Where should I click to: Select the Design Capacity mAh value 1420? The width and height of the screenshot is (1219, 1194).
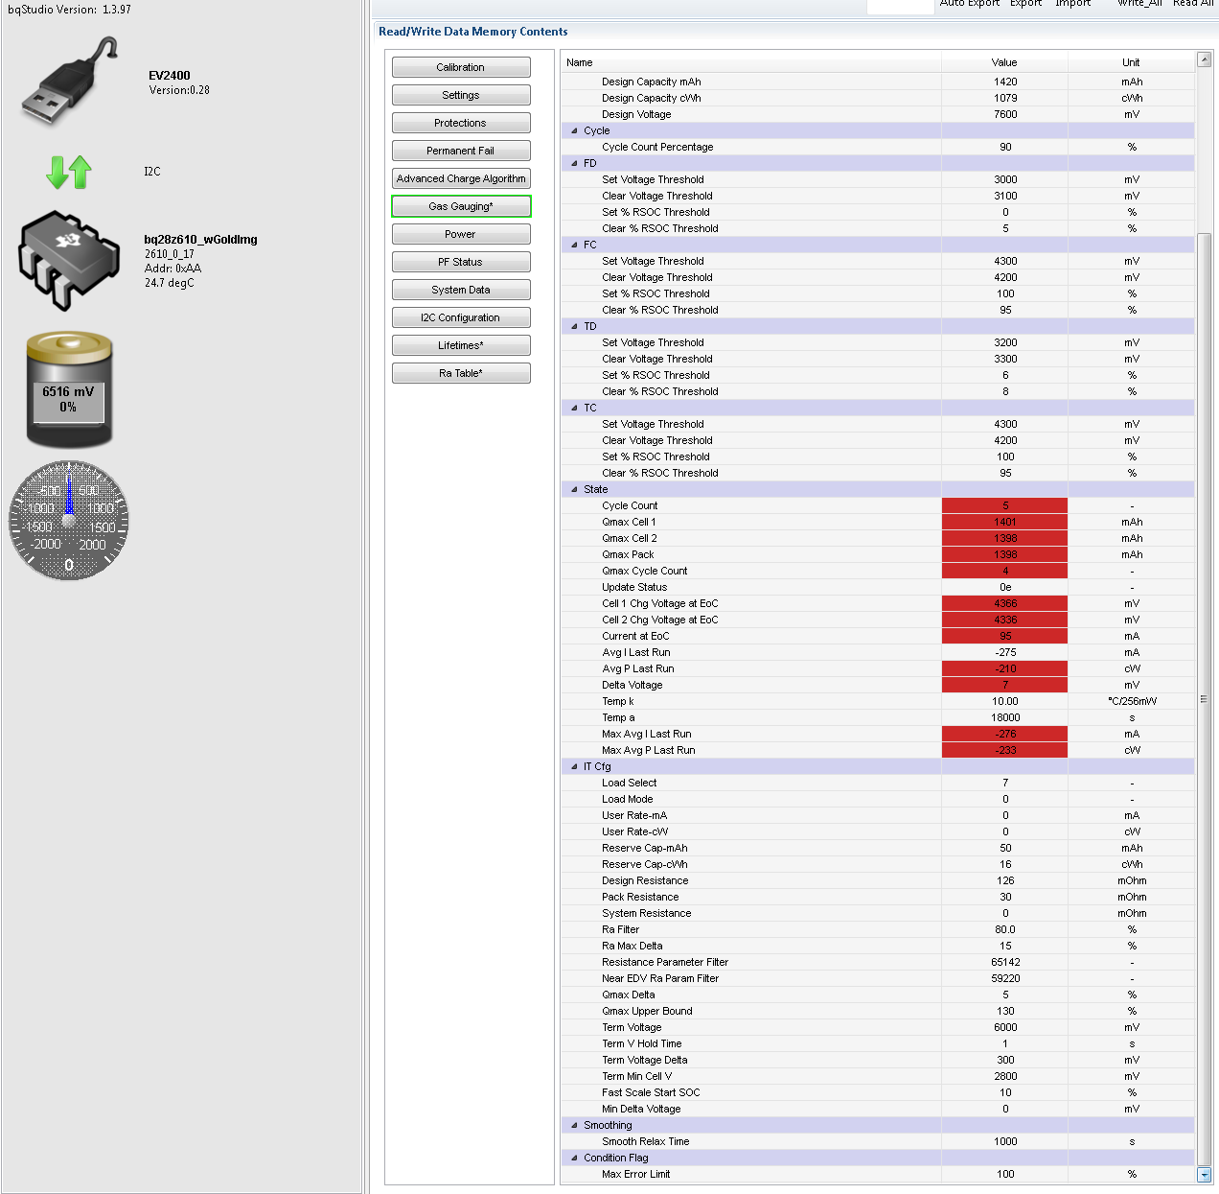point(1004,82)
